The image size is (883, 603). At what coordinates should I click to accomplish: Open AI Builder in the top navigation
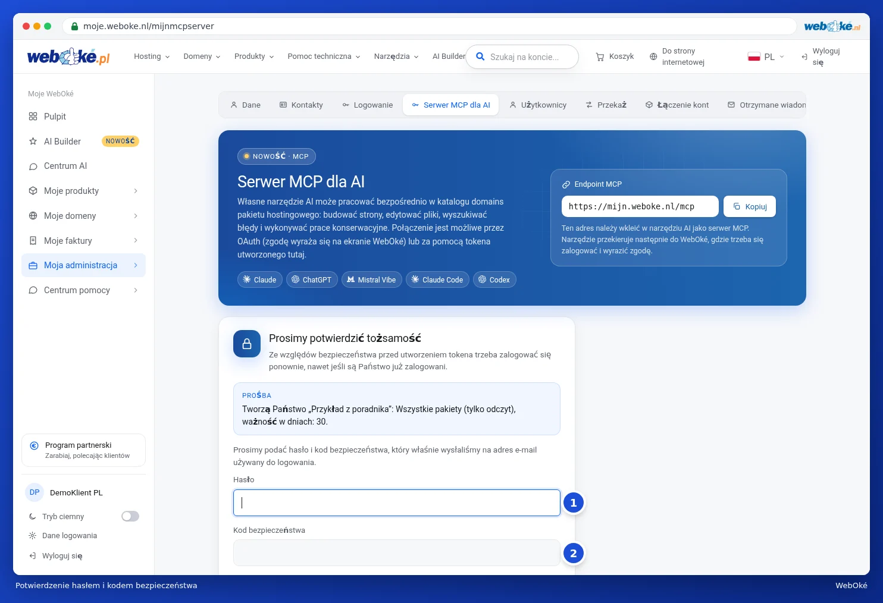[449, 56]
